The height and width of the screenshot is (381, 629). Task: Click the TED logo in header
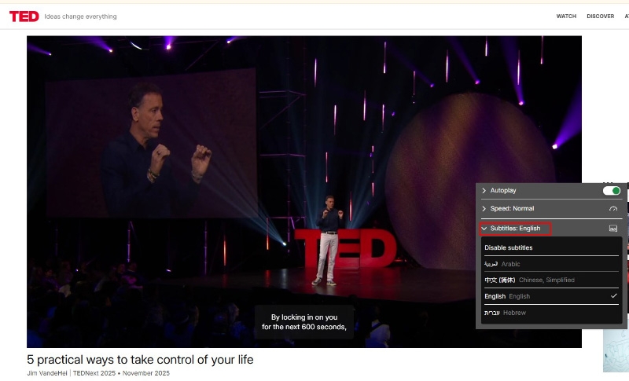coord(24,16)
